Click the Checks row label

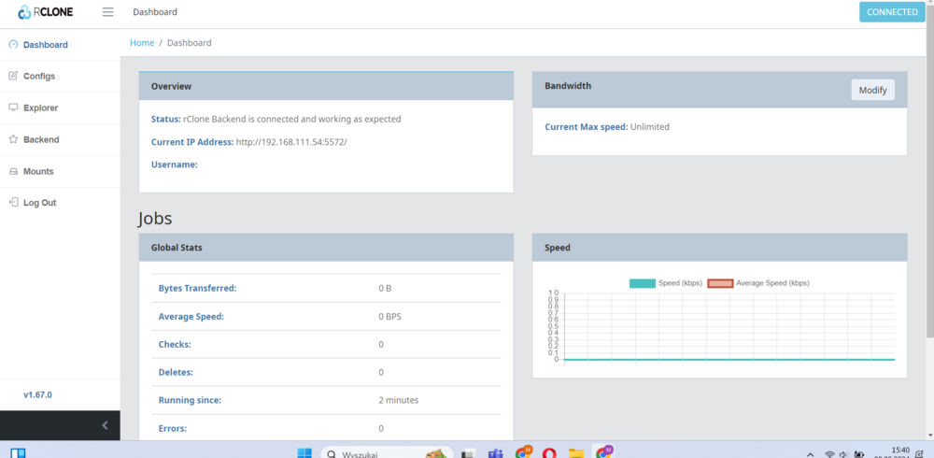pyautogui.click(x=175, y=345)
